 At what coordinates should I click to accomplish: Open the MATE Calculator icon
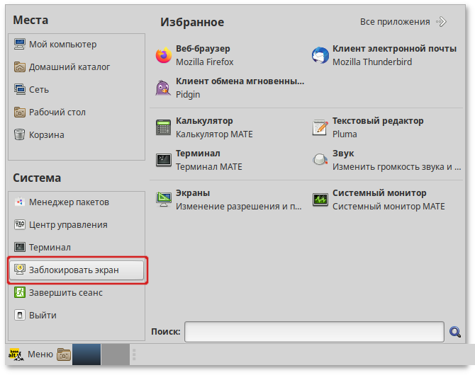pos(164,127)
